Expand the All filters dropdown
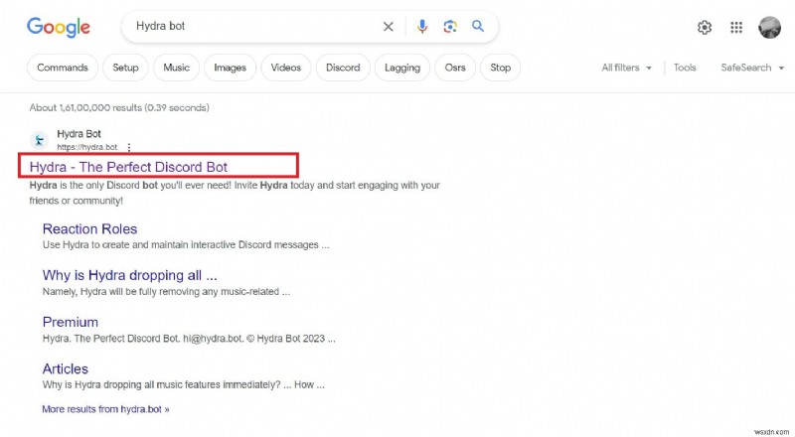 coord(626,68)
